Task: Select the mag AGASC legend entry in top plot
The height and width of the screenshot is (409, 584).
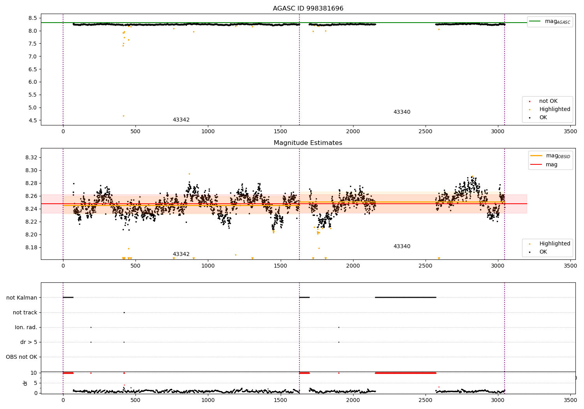Action: pos(550,21)
